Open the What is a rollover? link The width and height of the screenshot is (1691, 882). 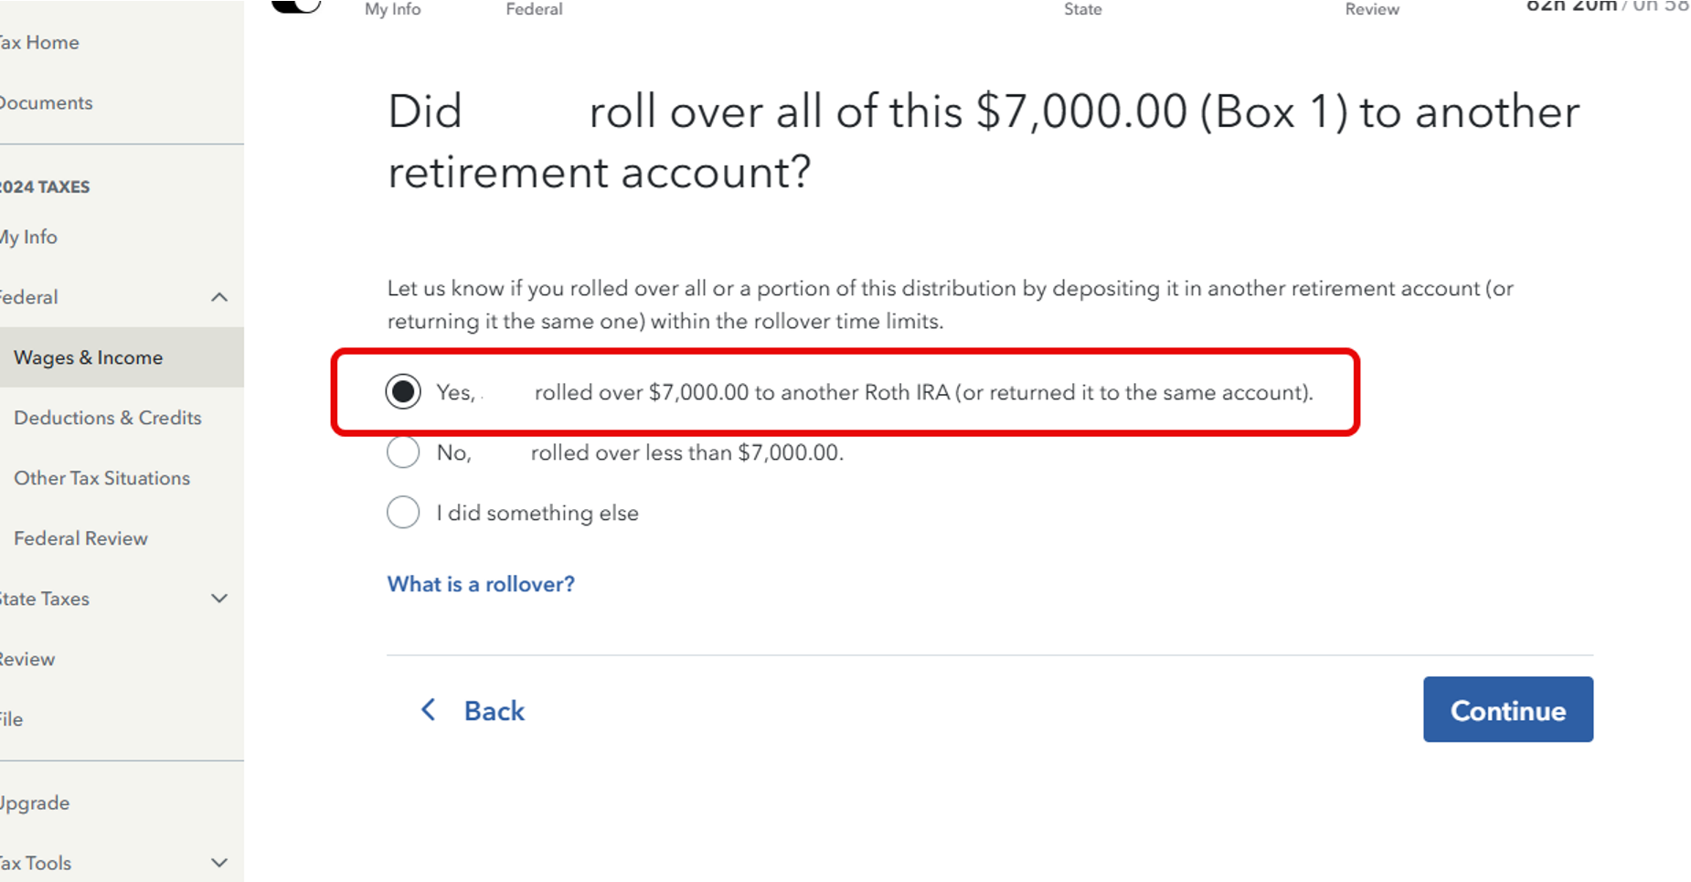point(481,584)
